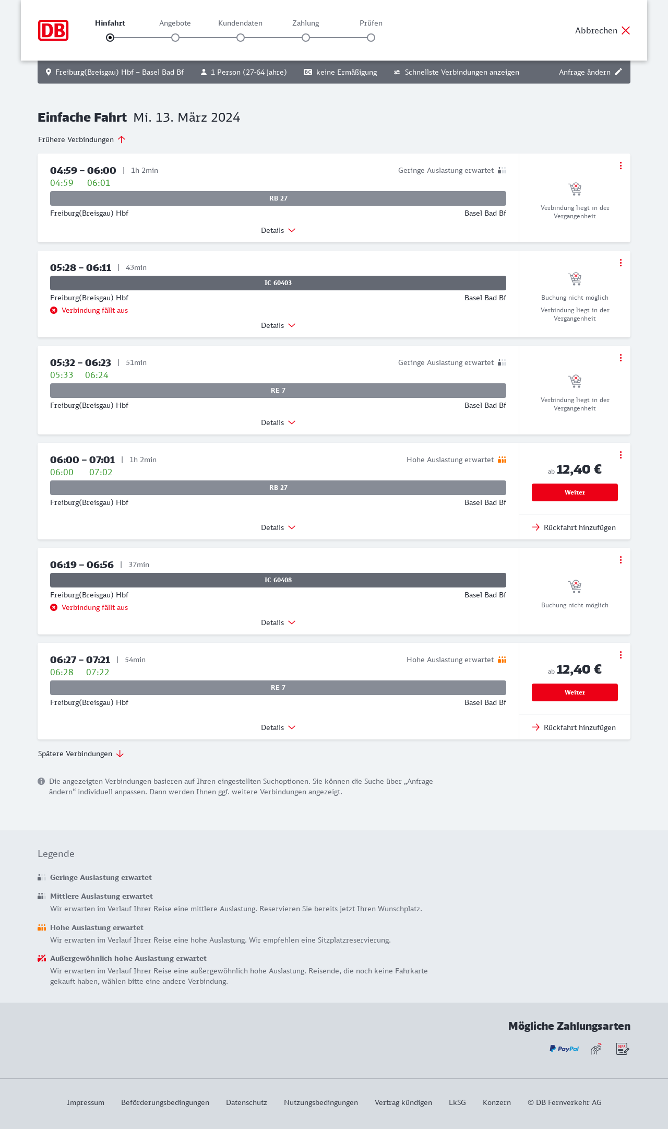The height and width of the screenshot is (1129, 668).
Task: Expand Details for the 06:27 RE 7 connection
Action: click(278, 727)
